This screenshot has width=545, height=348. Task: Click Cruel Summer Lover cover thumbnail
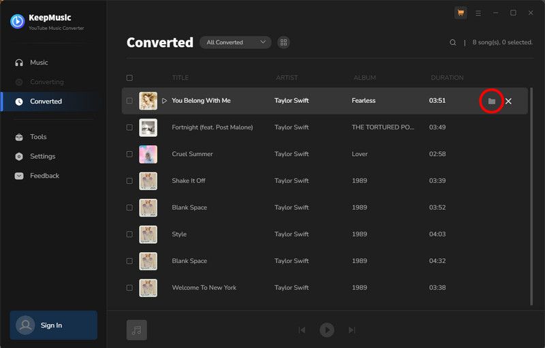148,154
